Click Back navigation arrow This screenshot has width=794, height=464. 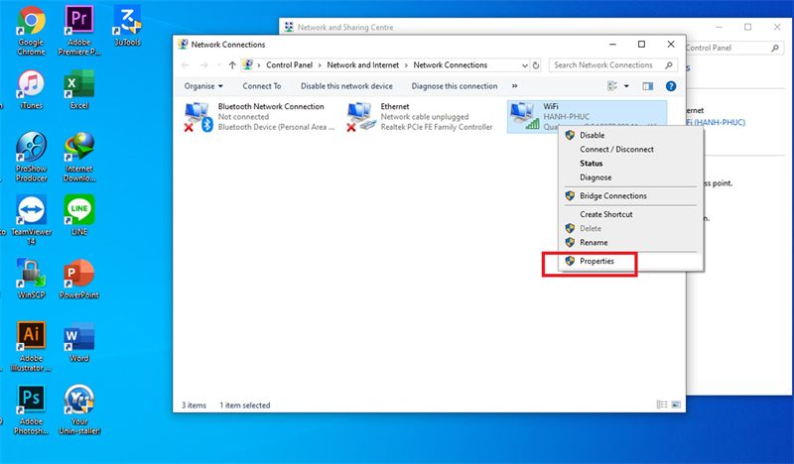click(186, 65)
